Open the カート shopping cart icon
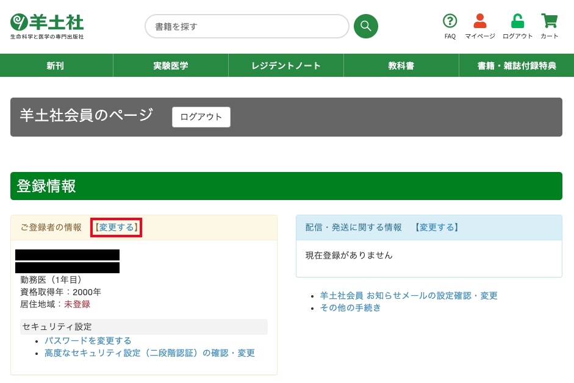 pyautogui.click(x=549, y=21)
